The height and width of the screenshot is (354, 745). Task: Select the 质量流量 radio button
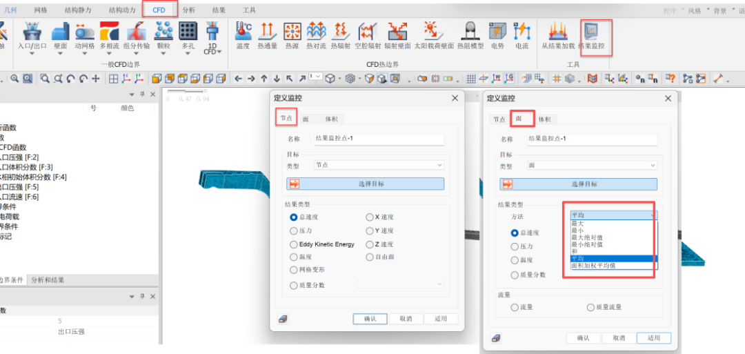[x=591, y=308]
